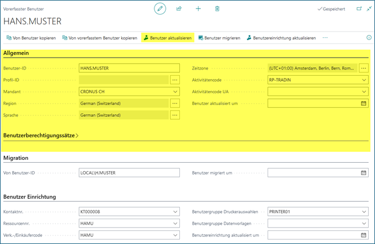This screenshot has height=244, width=375.
Task: Expand the Benutzerberechtigungssätze section
Action: (x=41, y=136)
